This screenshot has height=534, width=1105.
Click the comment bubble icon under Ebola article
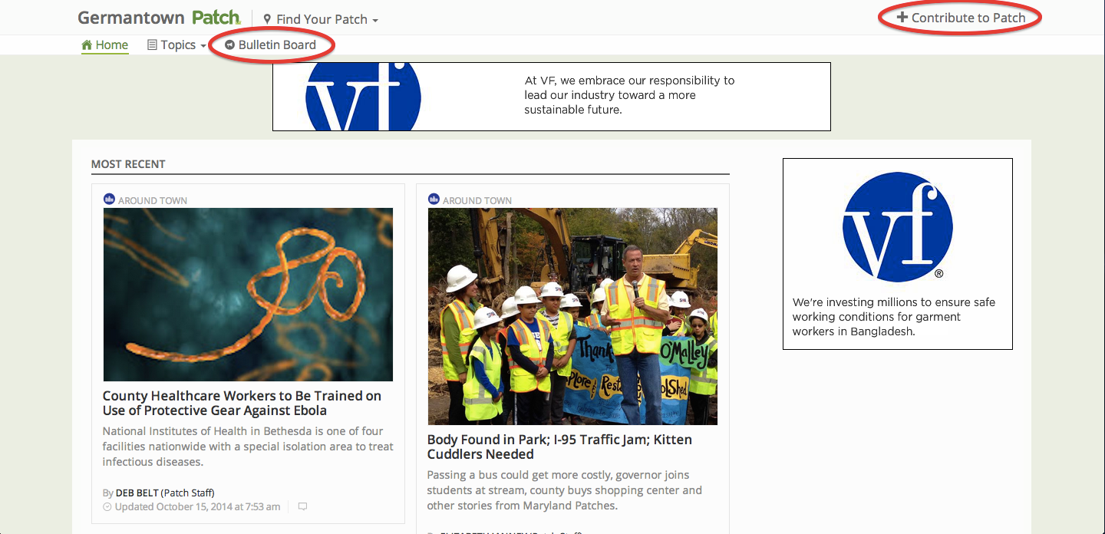click(x=302, y=506)
